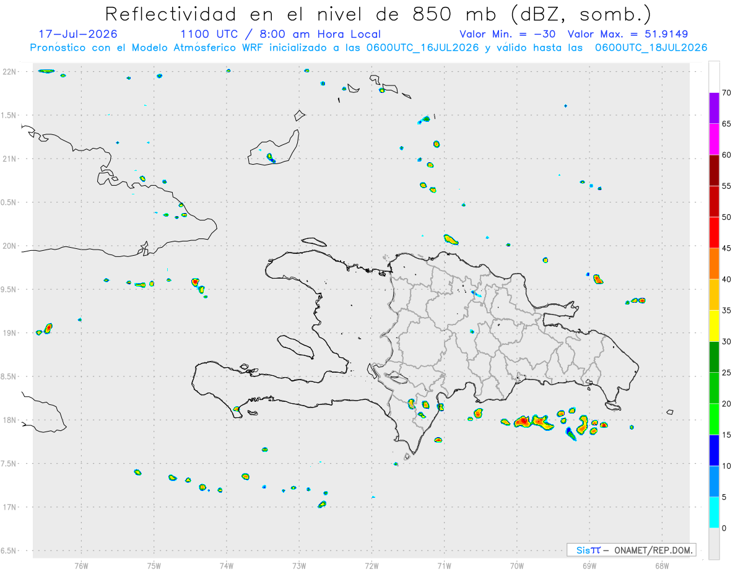Click the cyan 0–5 dBZ colorbar segment
The height and width of the screenshot is (574, 743).
tap(714, 513)
